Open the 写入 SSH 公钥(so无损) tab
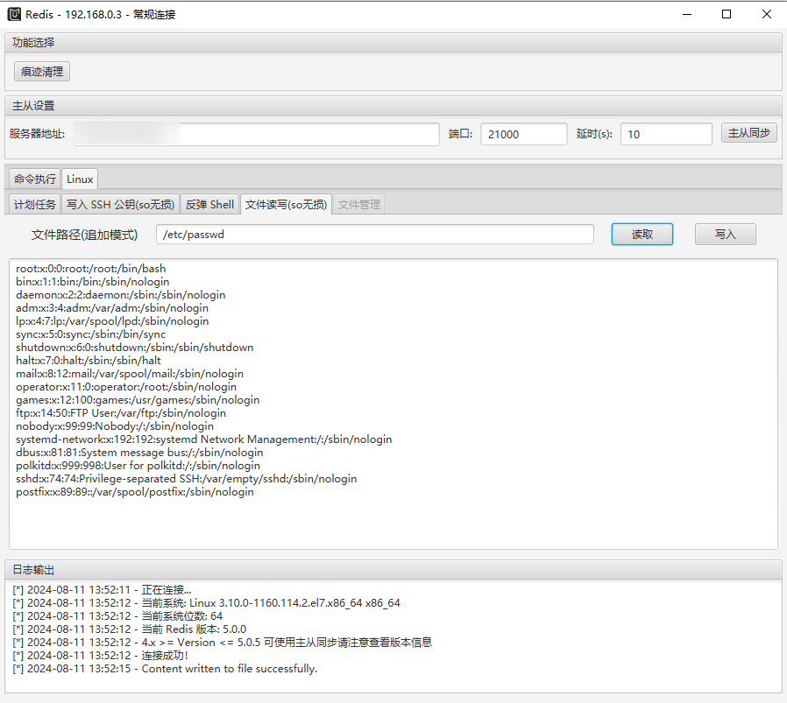 tap(120, 205)
